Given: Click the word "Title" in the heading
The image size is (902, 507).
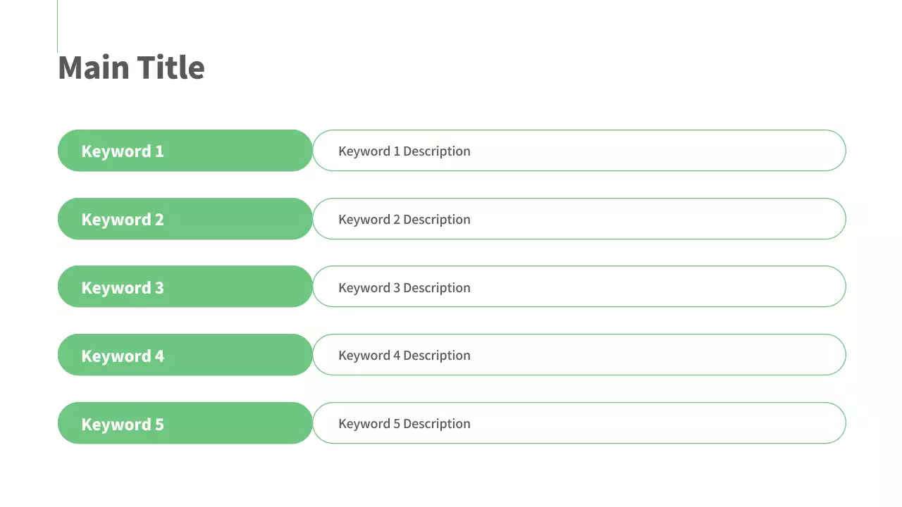Looking at the screenshot, I should click(x=171, y=68).
